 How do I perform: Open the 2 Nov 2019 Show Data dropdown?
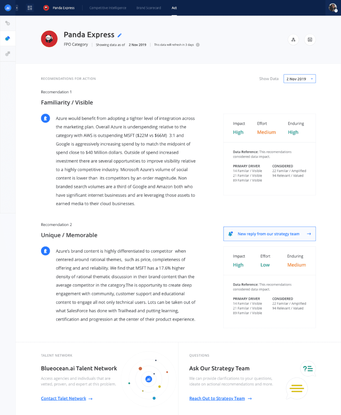pos(300,79)
